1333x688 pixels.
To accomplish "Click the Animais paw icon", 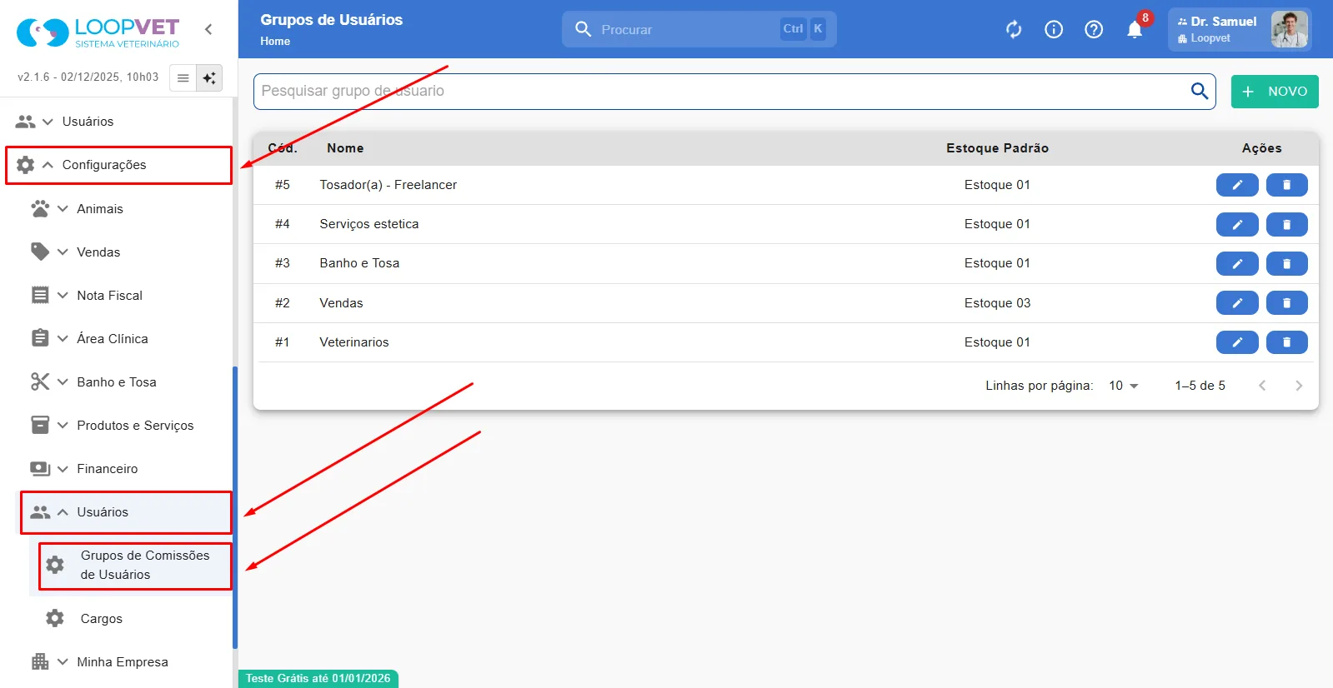I will pyautogui.click(x=40, y=208).
